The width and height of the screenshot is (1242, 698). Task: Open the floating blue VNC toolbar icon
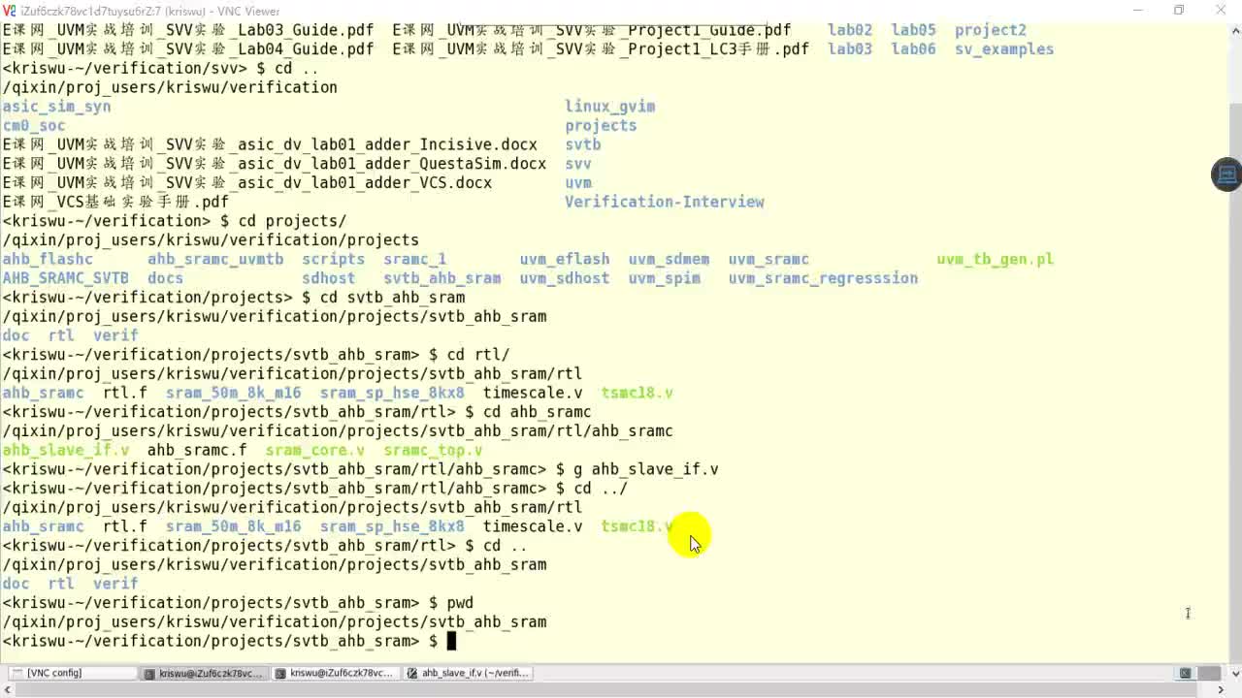coord(1226,174)
